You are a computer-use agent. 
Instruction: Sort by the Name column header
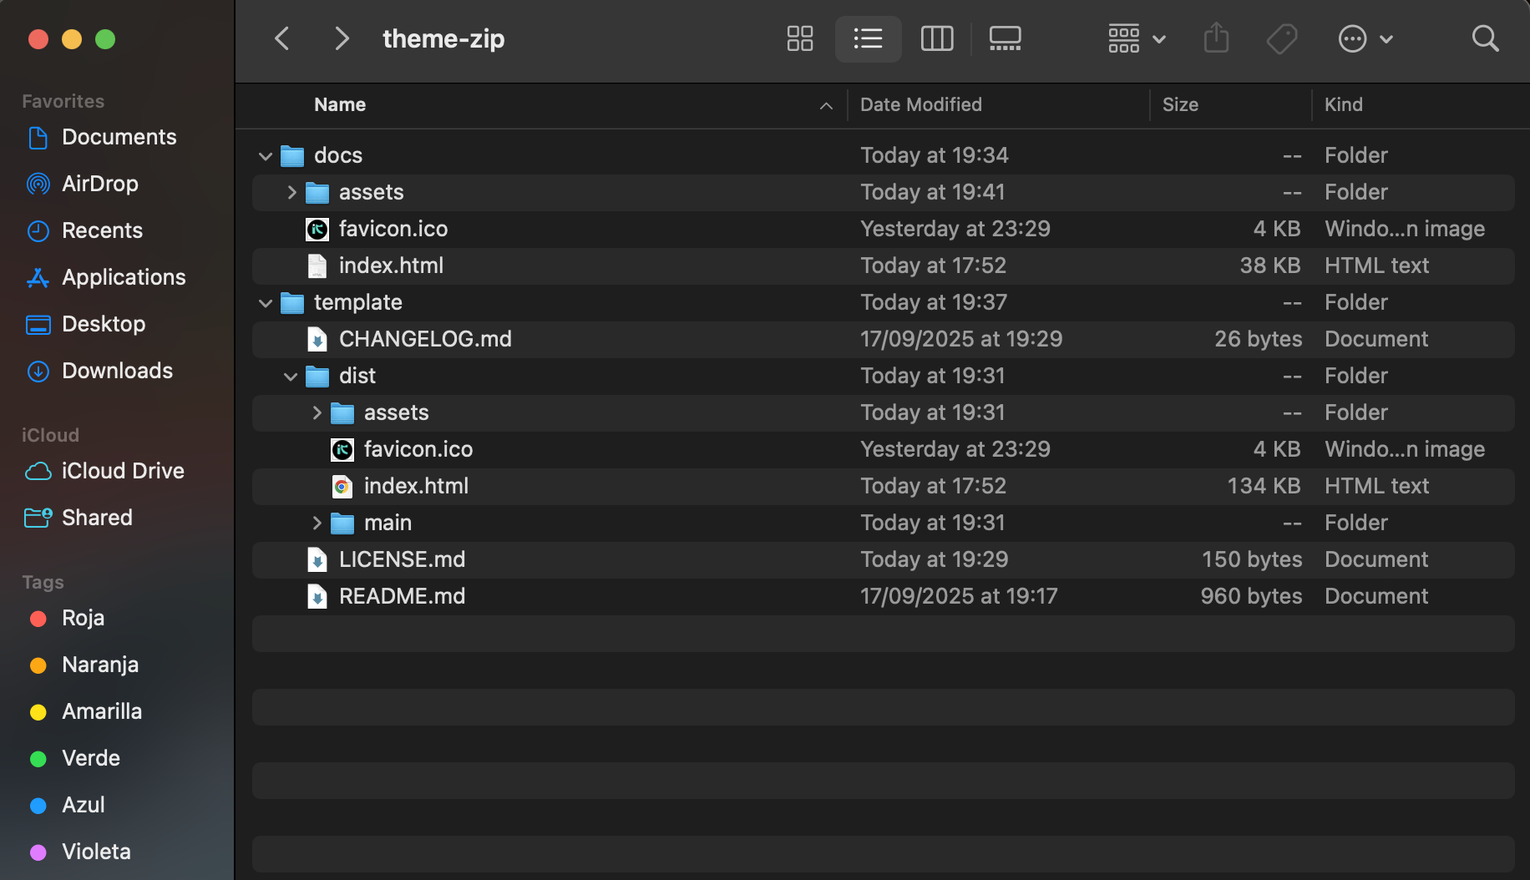click(340, 104)
